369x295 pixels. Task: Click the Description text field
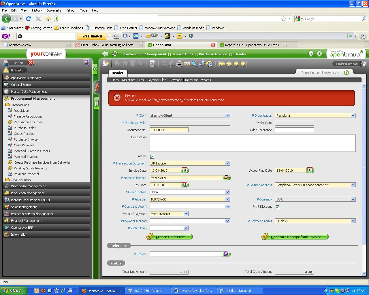pos(252,143)
